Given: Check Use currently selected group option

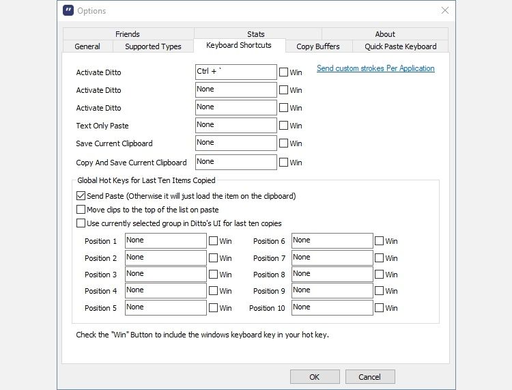Looking at the screenshot, I should [81, 223].
